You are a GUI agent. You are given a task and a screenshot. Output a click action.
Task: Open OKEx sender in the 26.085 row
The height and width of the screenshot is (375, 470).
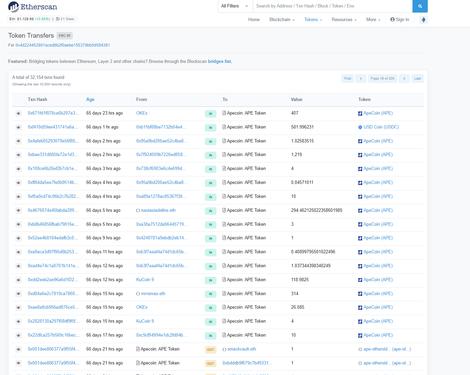click(x=142, y=307)
